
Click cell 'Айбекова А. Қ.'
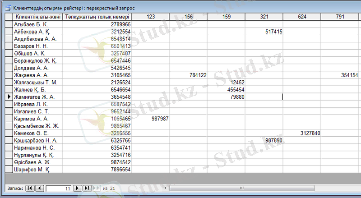[38, 32]
